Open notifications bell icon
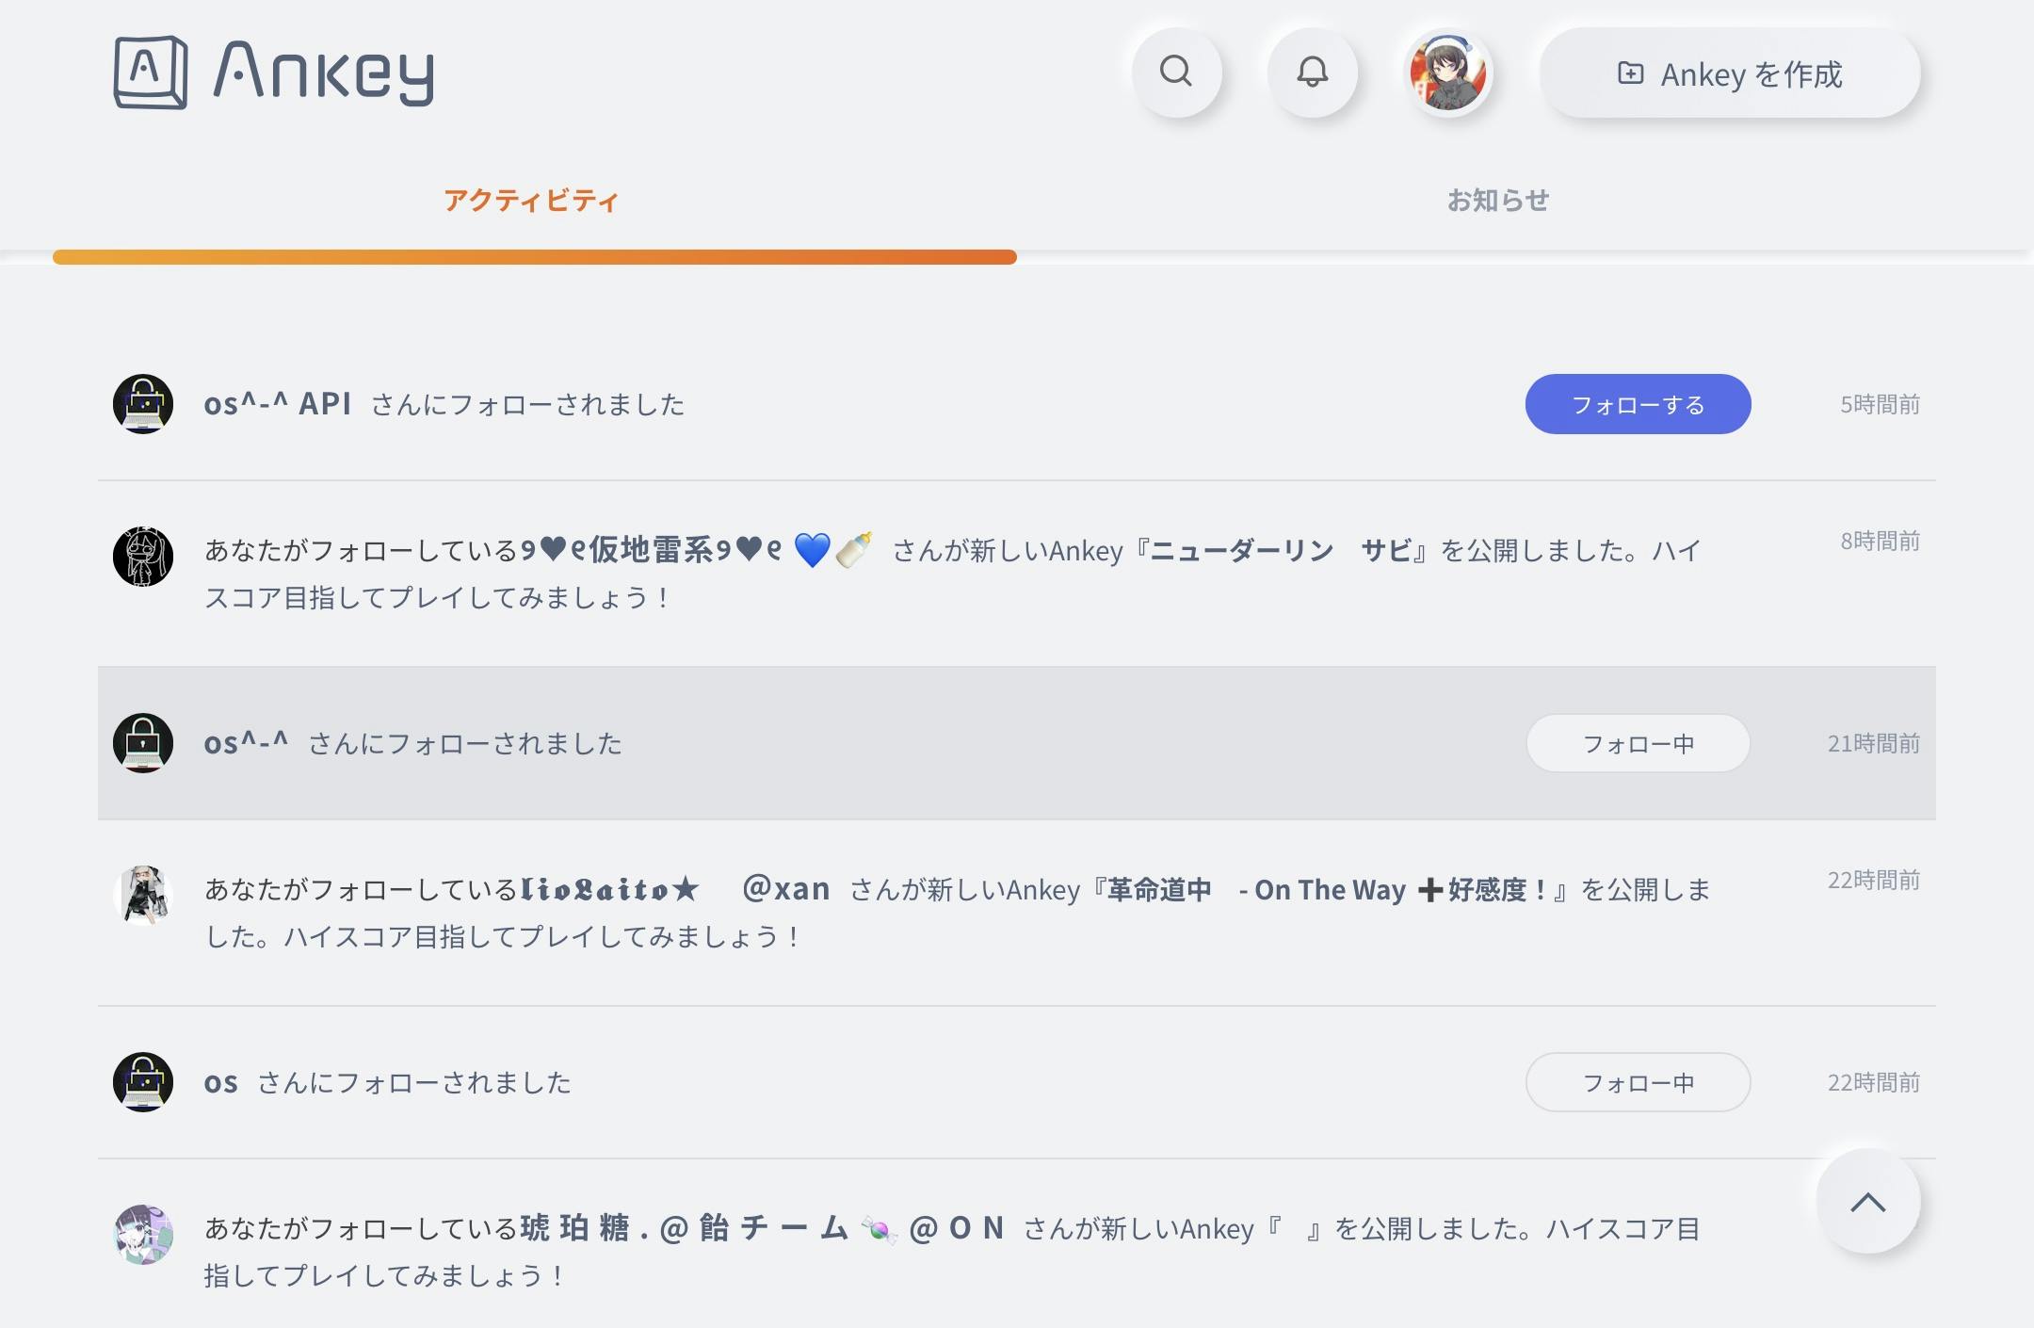This screenshot has height=1328, width=2034. point(1312,72)
